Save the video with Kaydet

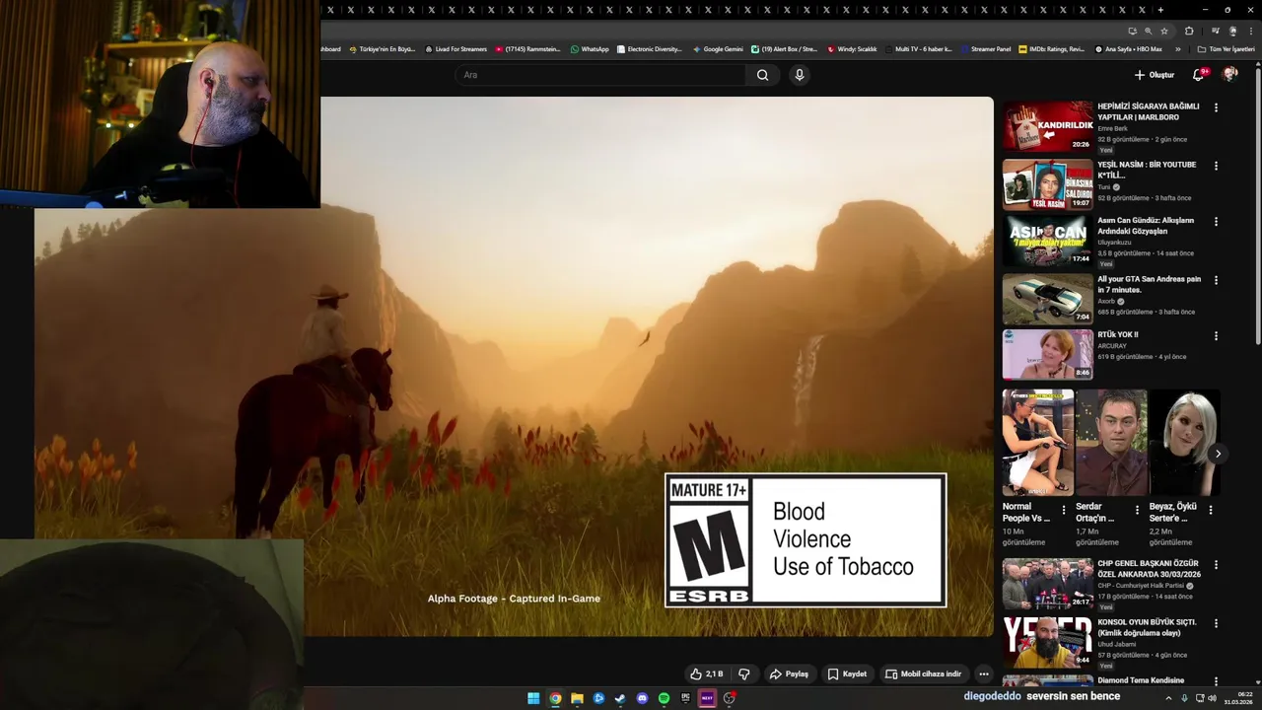[847, 674]
